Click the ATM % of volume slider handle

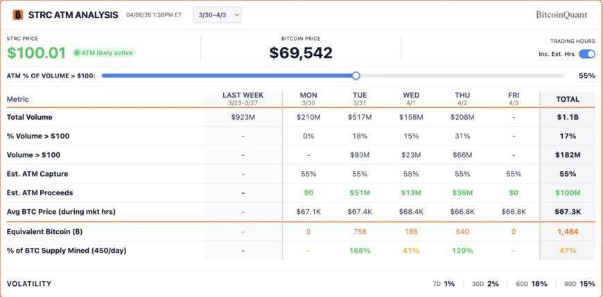click(356, 75)
